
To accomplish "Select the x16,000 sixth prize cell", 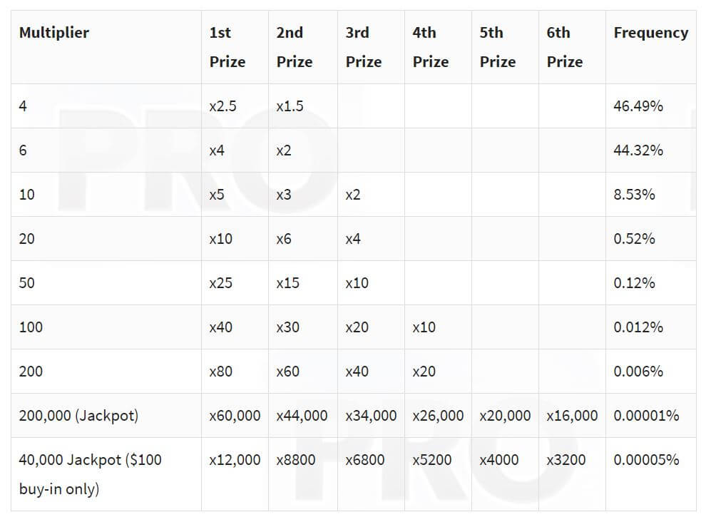I will 572,416.
